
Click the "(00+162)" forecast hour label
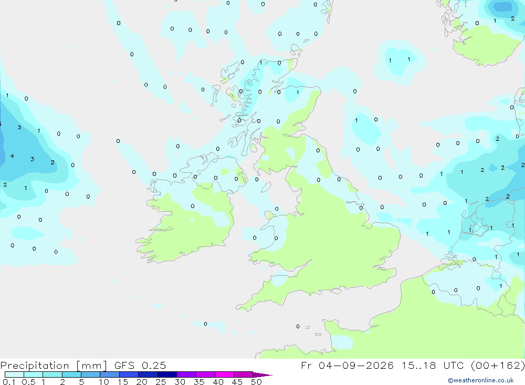[x=498, y=365]
